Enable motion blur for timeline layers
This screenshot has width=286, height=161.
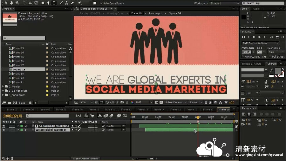112,116
